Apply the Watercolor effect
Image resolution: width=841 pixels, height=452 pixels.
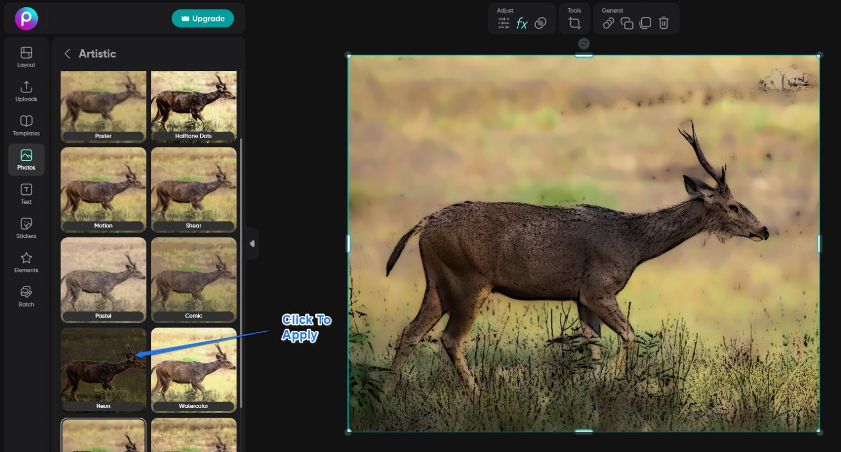[x=193, y=370]
